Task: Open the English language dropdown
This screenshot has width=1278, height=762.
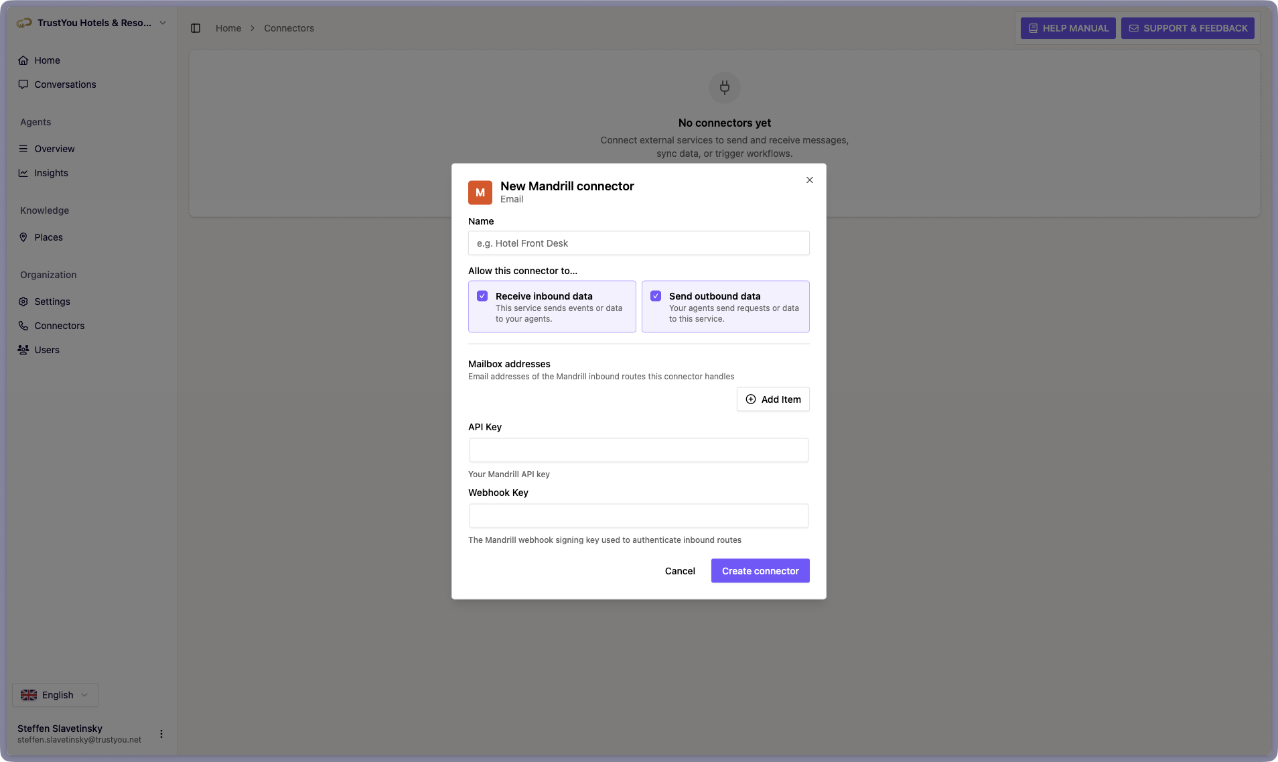Action: (x=55, y=695)
